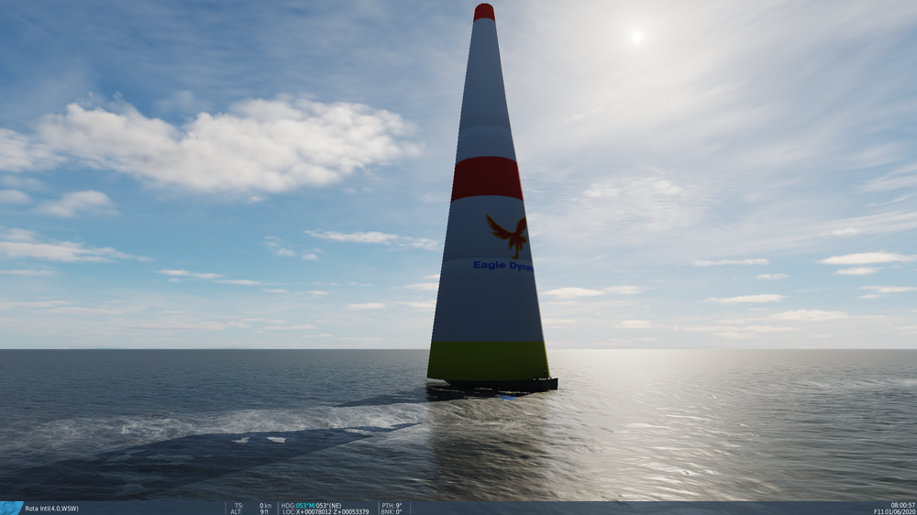
Task: Click the Eagle Dynamics text on pylon
Action: click(x=503, y=266)
